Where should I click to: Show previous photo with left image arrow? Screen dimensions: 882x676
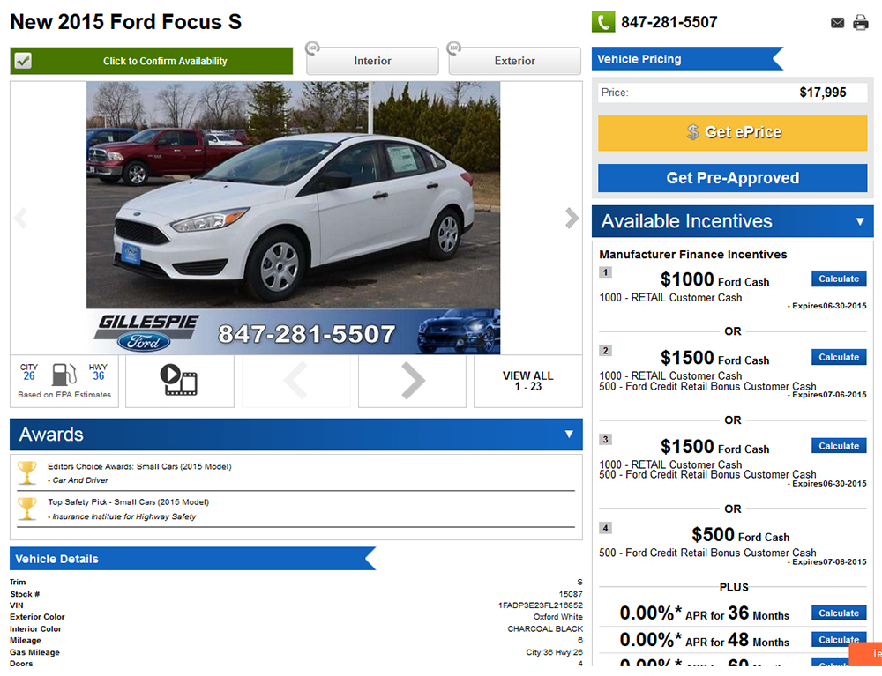pos(21,218)
